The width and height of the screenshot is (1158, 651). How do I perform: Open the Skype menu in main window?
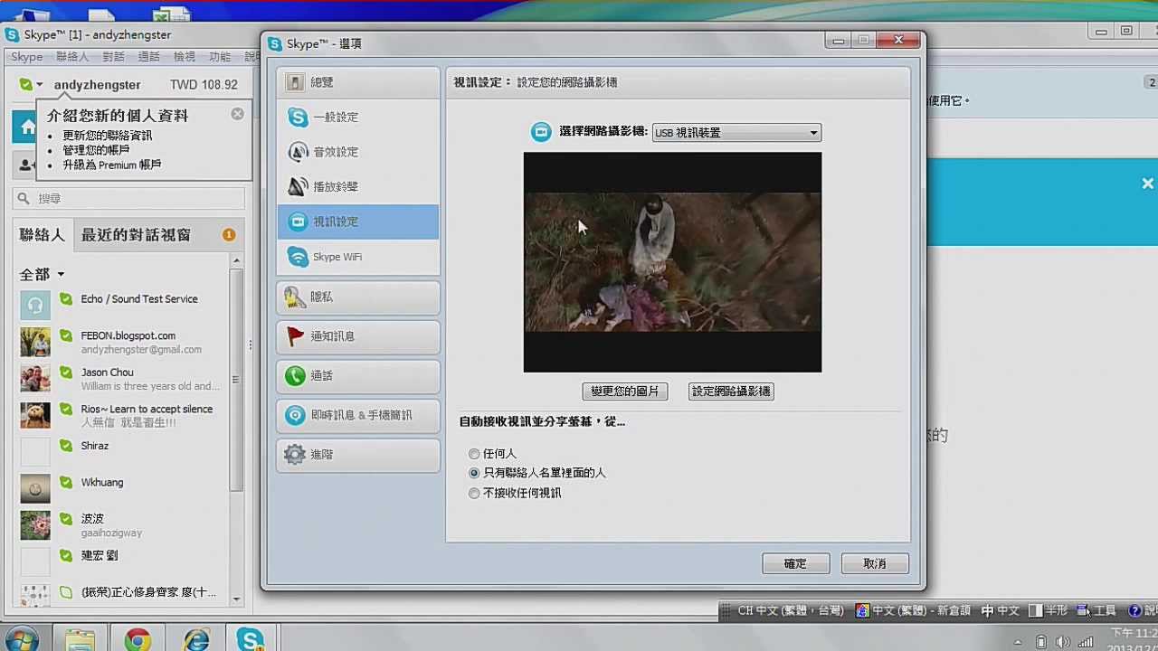pyautogui.click(x=26, y=57)
